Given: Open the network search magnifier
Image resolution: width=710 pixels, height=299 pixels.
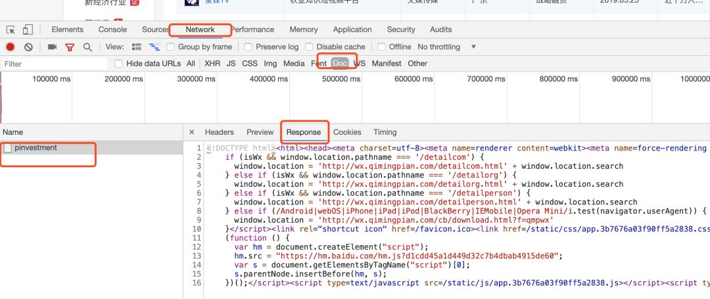Looking at the screenshot, I should (87, 47).
